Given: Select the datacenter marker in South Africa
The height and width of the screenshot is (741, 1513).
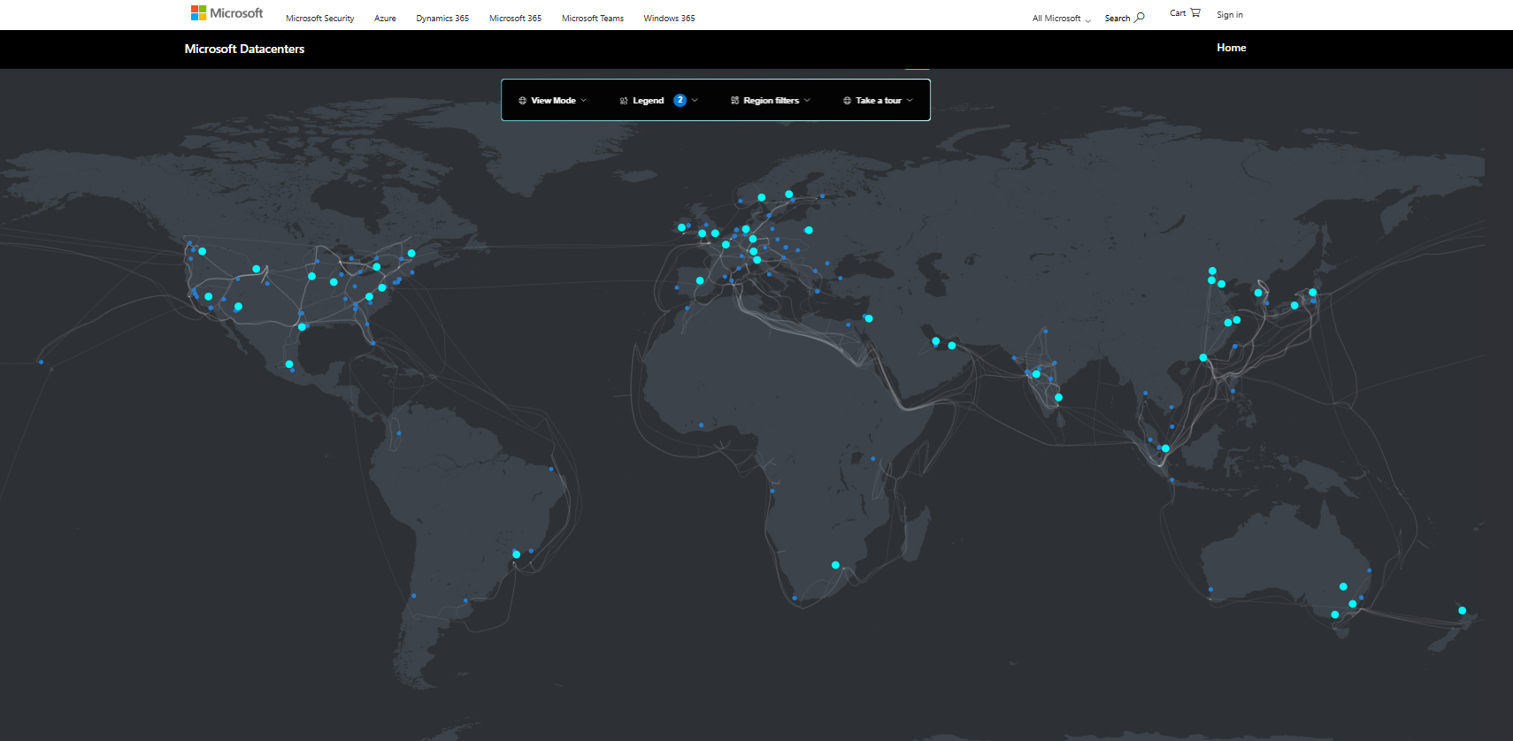Looking at the screenshot, I should click(835, 565).
